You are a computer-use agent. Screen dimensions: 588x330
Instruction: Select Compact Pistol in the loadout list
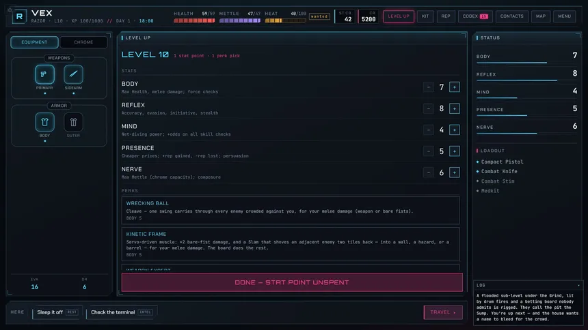click(502, 162)
